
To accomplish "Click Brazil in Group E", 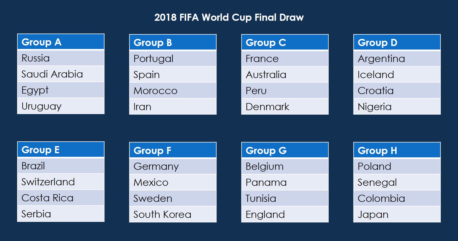I will click(x=61, y=166).
